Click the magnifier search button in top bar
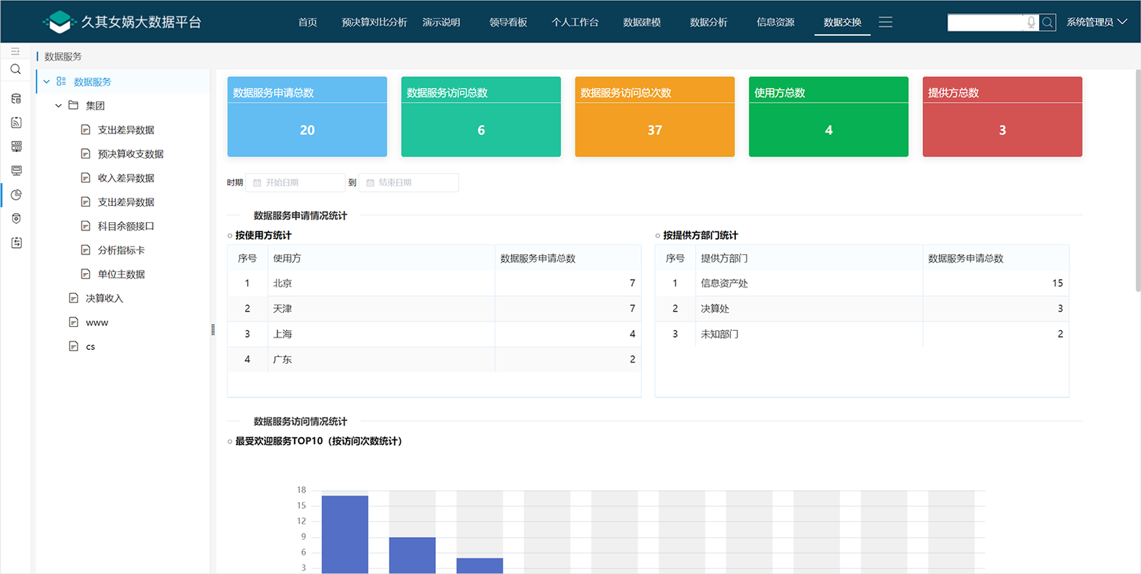Viewport: 1141px width, 574px height. [1047, 22]
